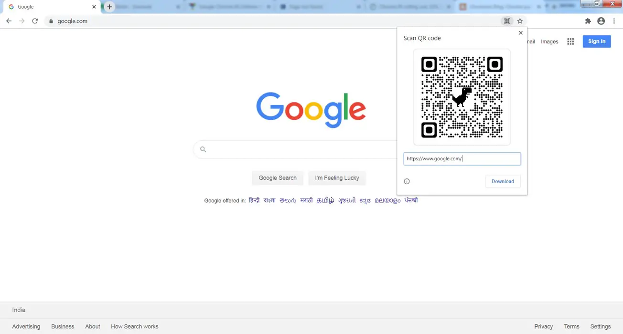This screenshot has height=334, width=623.
Task: Click the QR URL text field
Action: click(462, 159)
